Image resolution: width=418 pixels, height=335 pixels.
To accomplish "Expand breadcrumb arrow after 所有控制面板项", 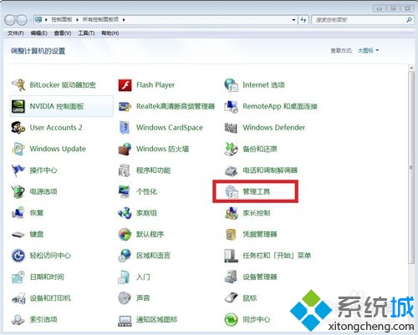I will tap(124, 19).
